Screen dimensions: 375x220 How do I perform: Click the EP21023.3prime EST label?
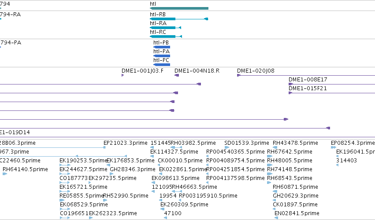125,143
